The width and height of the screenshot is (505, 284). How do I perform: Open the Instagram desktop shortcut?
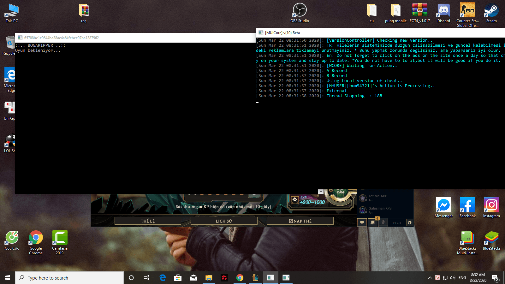tap(491, 208)
